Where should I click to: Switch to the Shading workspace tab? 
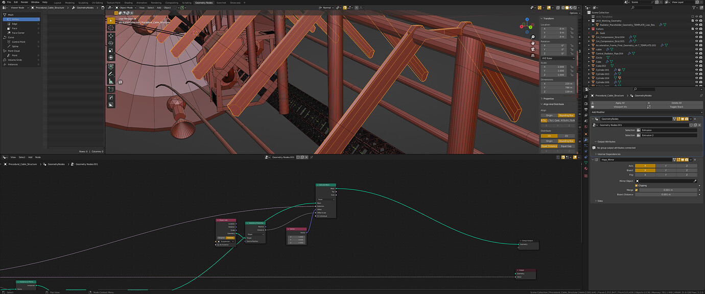(x=128, y=3)
